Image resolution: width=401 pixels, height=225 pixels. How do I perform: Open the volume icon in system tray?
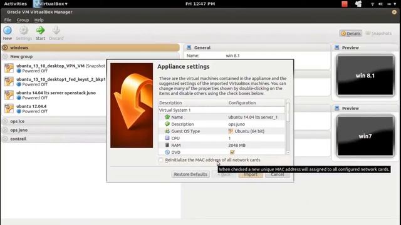coord(380,4)
